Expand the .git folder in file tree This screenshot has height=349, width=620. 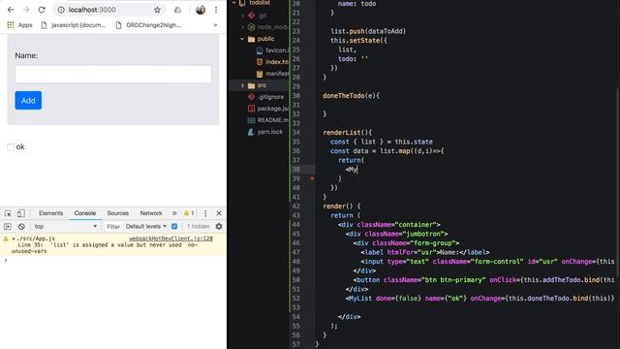click(242, 16)
